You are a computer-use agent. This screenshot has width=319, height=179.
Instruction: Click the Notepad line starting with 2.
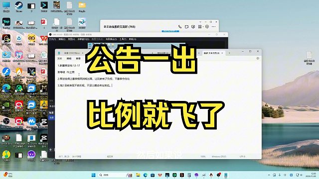(x=94, y=79)
